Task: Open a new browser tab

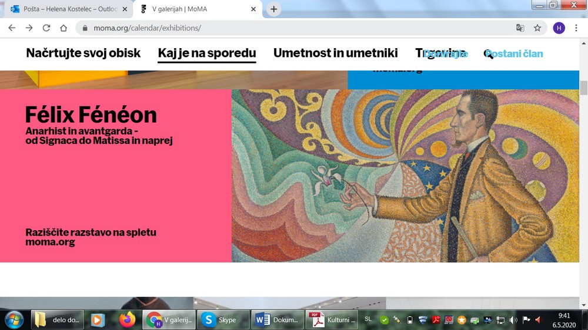Action: 274,9
